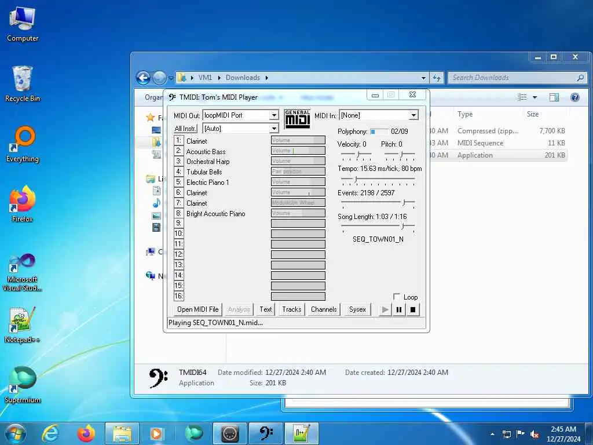Click channel 7 Modulation Wheel bar
593x445 pixels.
pos(298,203)
